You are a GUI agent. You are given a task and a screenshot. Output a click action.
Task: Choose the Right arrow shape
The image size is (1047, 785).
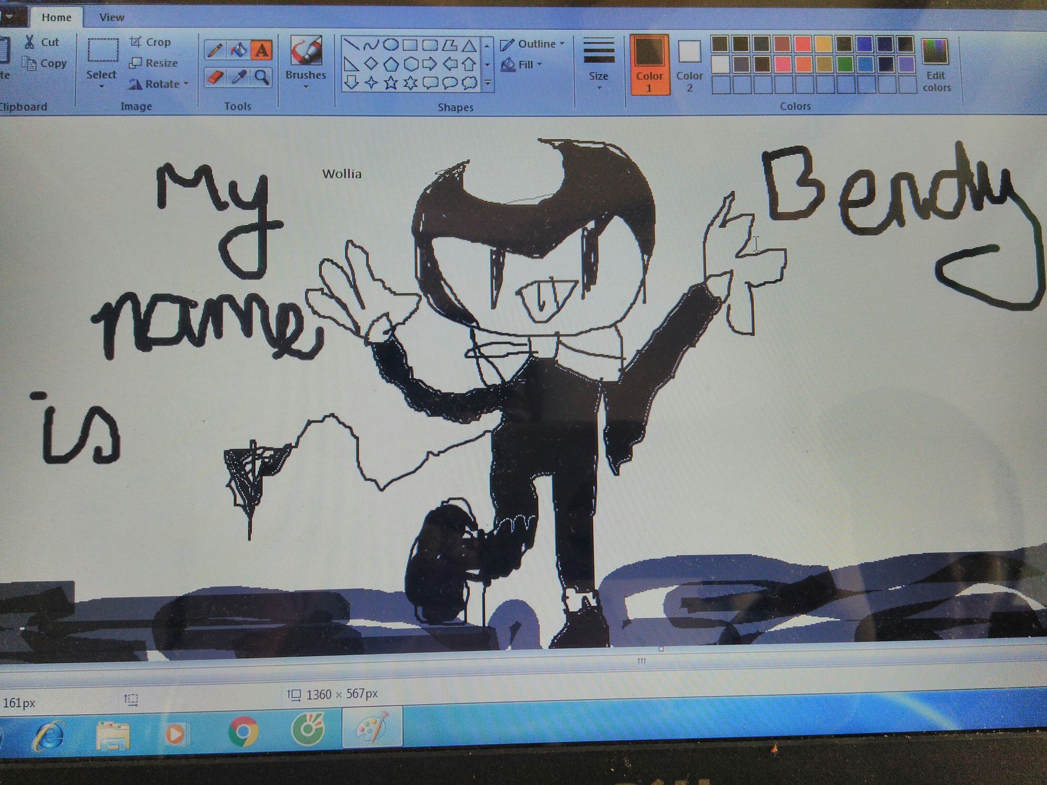[x=430, y=64]
